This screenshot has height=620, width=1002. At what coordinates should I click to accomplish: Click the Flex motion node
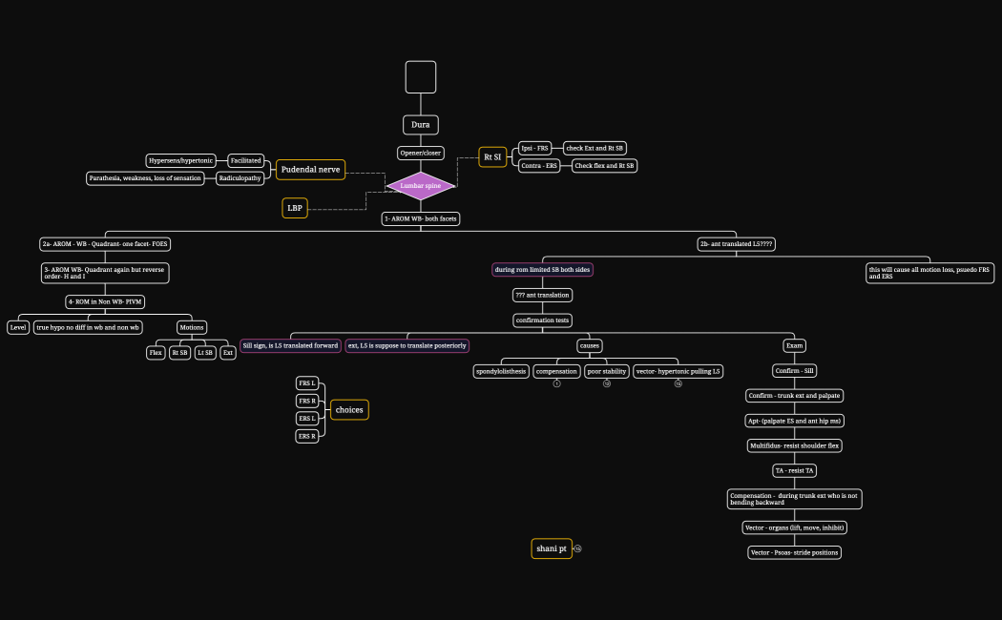(156, 351)
